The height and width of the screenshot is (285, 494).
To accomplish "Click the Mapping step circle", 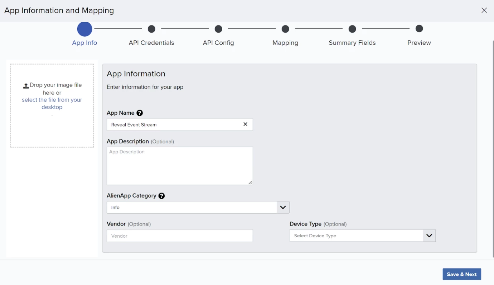I will tap(285, 29).
